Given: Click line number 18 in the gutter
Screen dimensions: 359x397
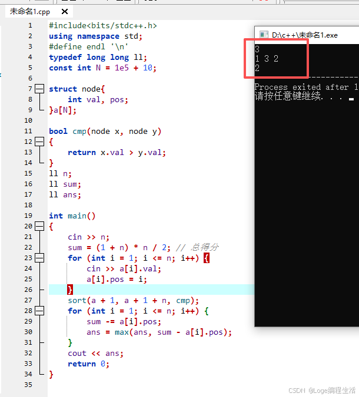Looking at the screenshot, I should [28, 205].
